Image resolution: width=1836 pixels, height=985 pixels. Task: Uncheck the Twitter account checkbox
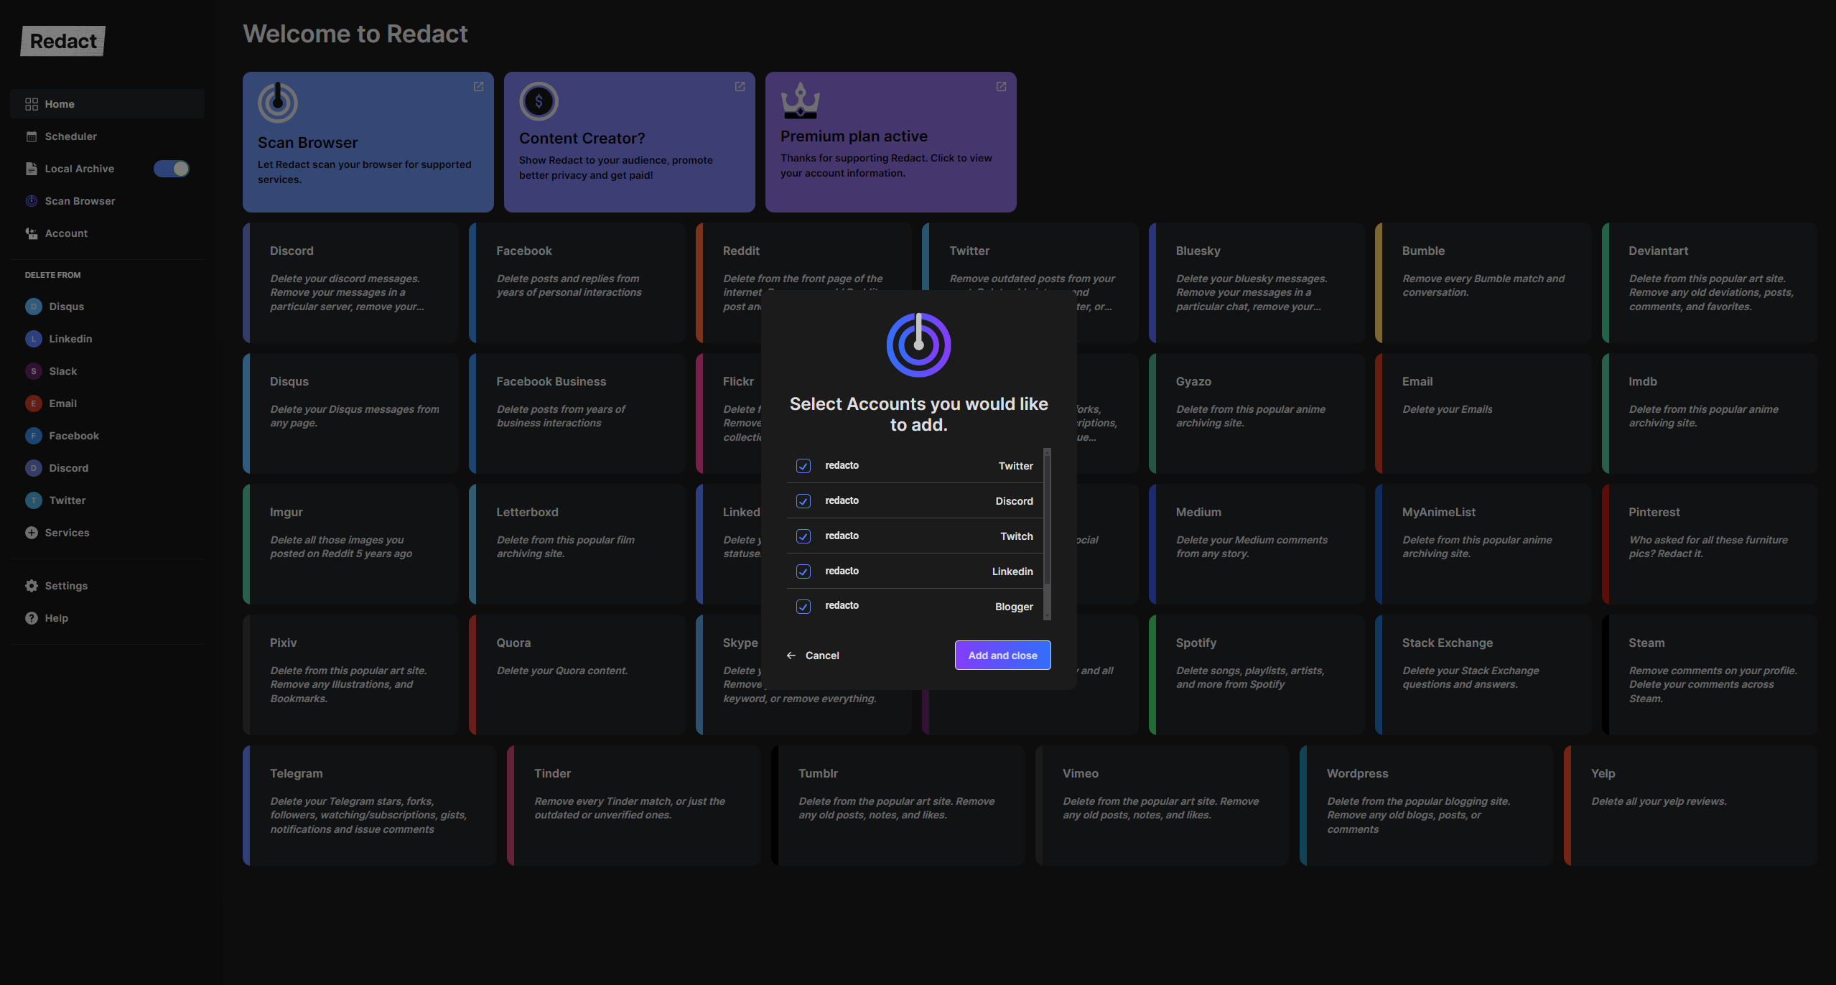(803, 466)
